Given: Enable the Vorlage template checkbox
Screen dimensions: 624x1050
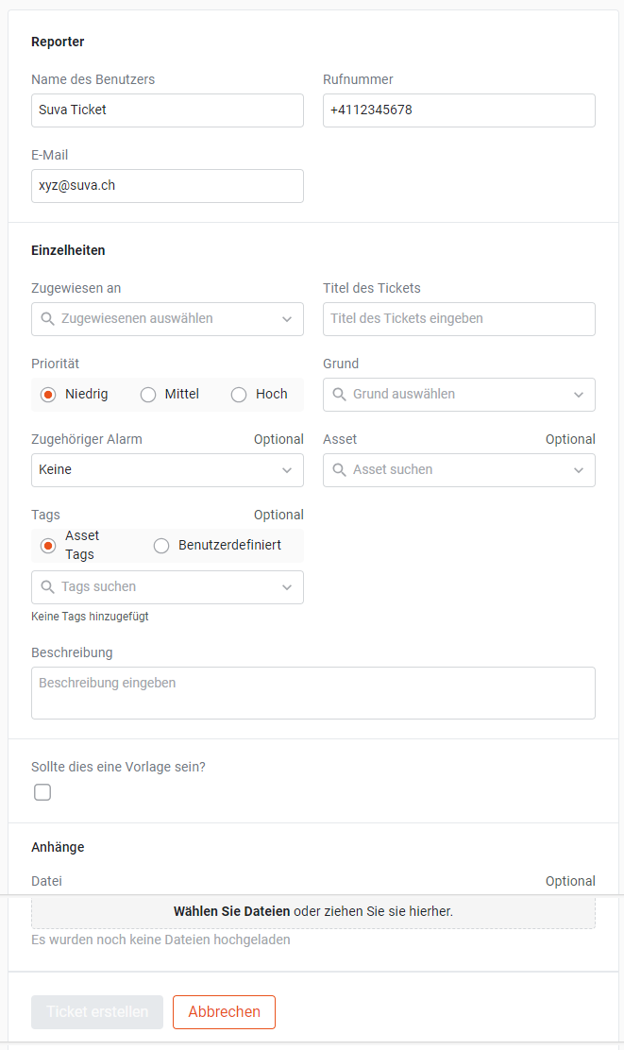Looking at the screenshot, I should pyautogui.click(x=42, y=792).
